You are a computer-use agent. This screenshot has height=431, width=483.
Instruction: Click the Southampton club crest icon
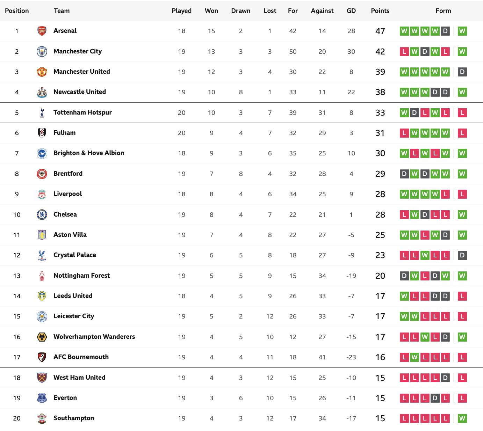click(42, 418)
